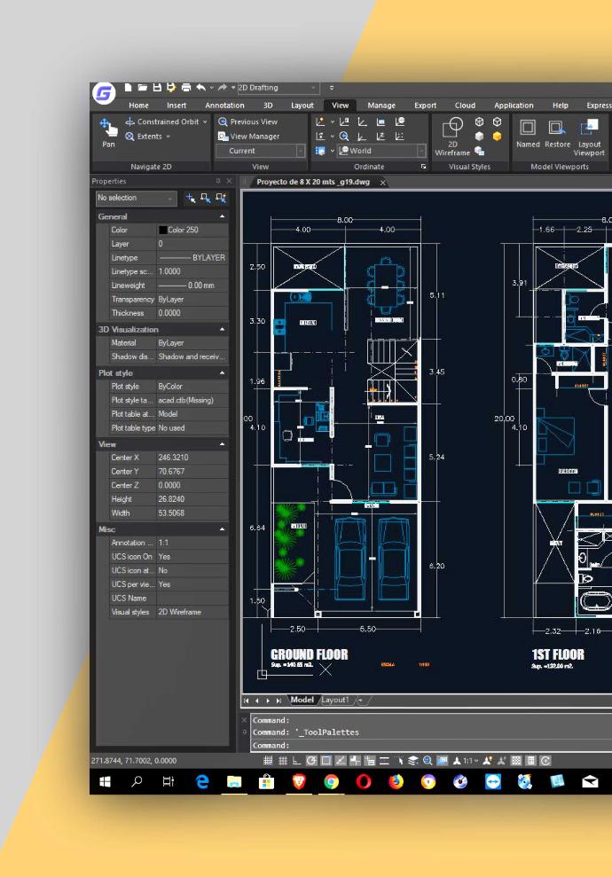612x877 pixels.
Task: Switch to the Layout1 drawing tab
Action: [x=334, y=700]
